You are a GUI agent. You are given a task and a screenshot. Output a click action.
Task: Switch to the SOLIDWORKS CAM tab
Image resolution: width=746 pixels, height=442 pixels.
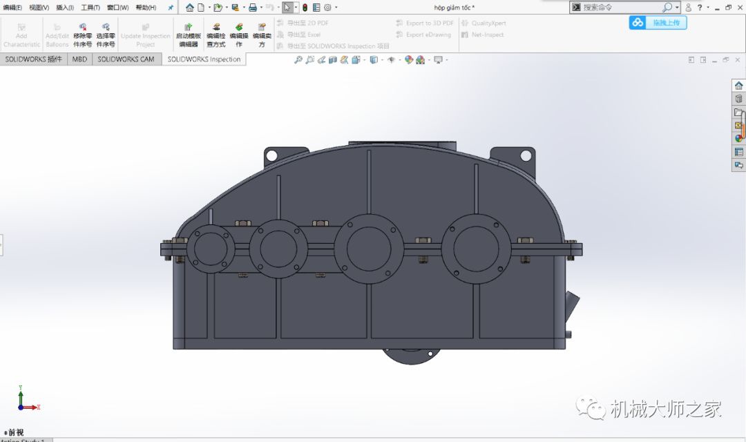126,59
